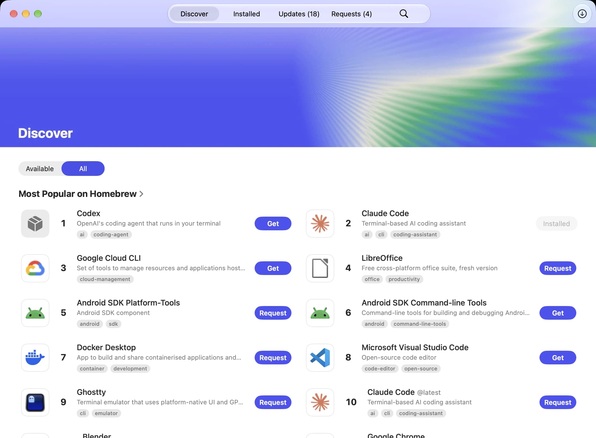The height and width of the screenshot is (438, 596).
Task: Select the cloud-management tag
Action: coord(105,279)
